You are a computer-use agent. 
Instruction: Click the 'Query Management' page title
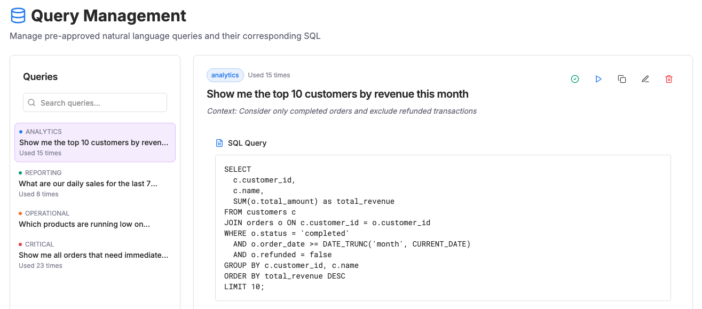[x=108, y=15]
